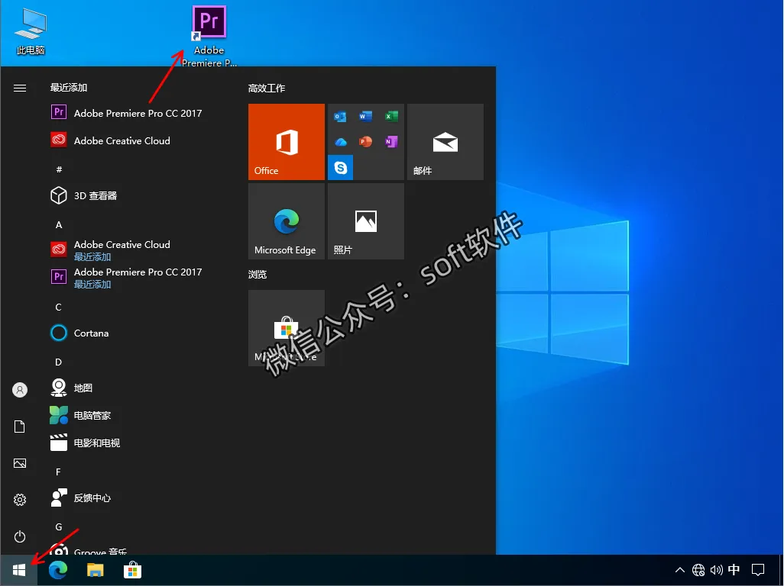Screen dimensions: 784x586
Task: Open the Microsoft Store tile
Action: click(x=287, y=328)
